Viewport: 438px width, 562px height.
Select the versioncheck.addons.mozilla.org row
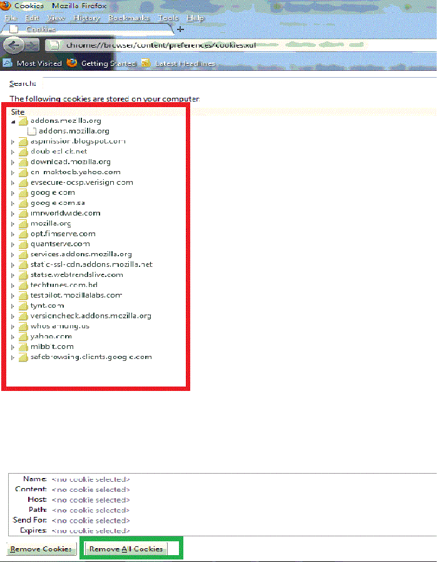pyautogui.click(x=91, y=316)
